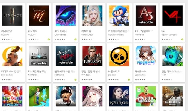Open the red V4 app icon
This screenshot has width=188, height=111.
point(172,16)
